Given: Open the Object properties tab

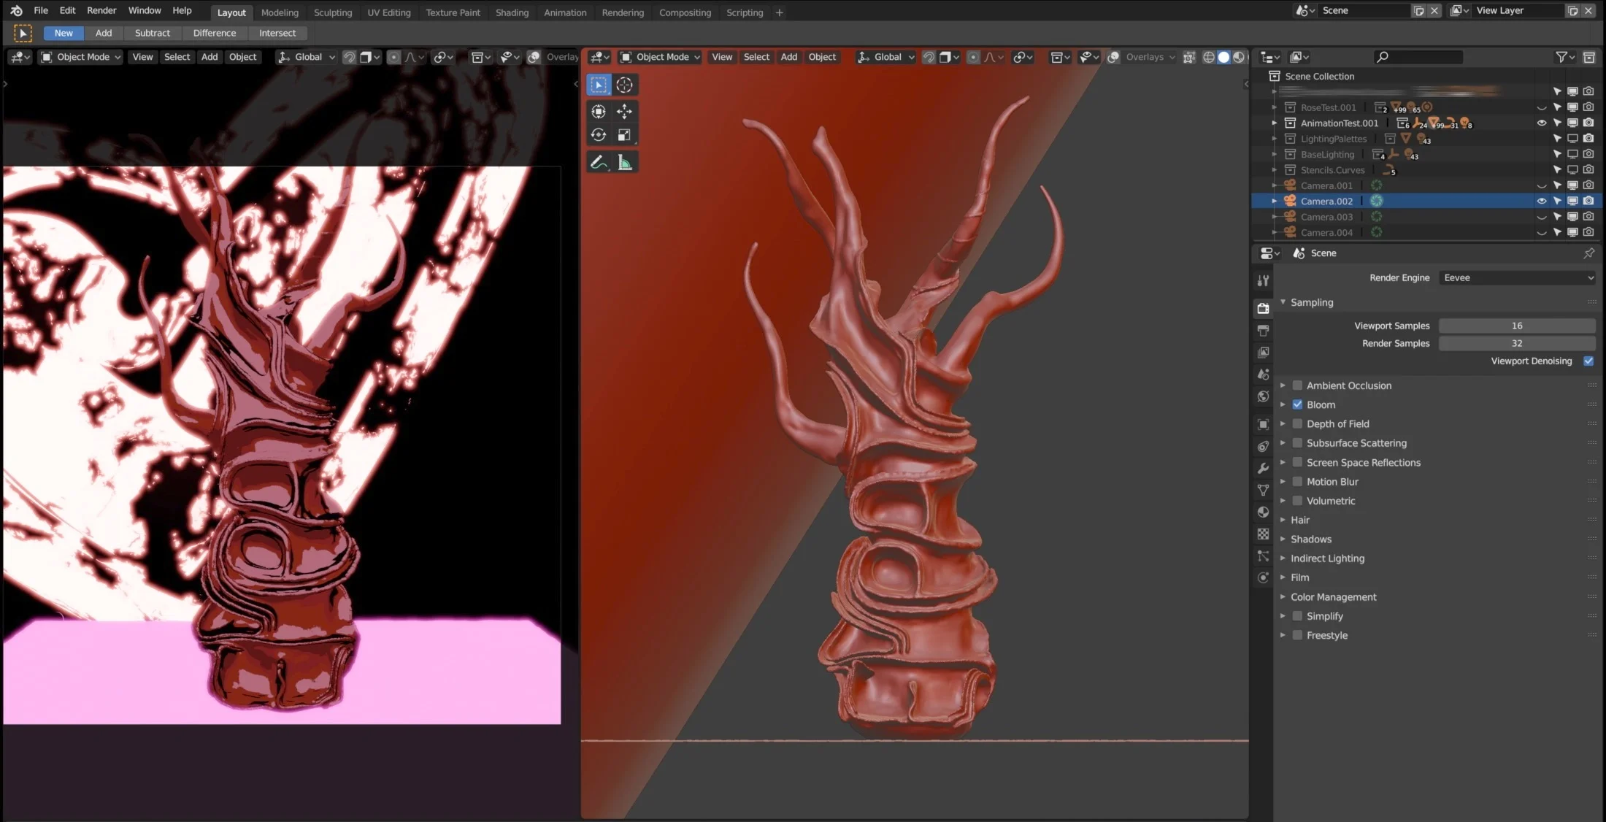Looking at the screenshot, I should (1263, 424).
